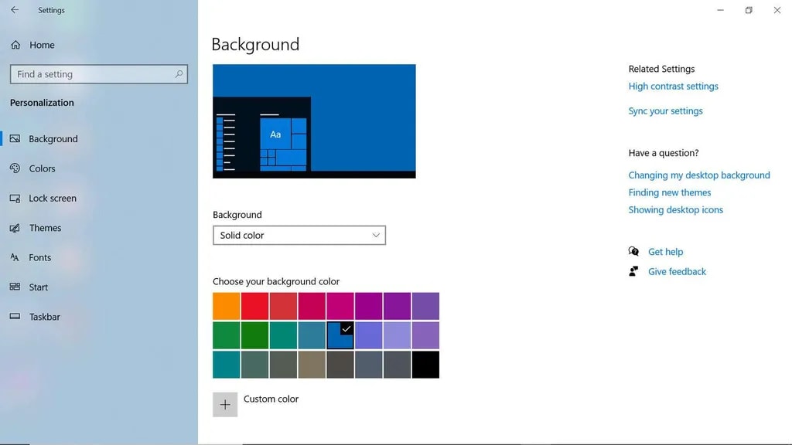Select the Themes brush icon
The image size is (792, 445).
(x=15, y=228)
